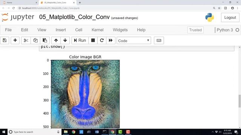Open the browser profile icon
The width and height of the screenshot is (241, 135).
232,8
